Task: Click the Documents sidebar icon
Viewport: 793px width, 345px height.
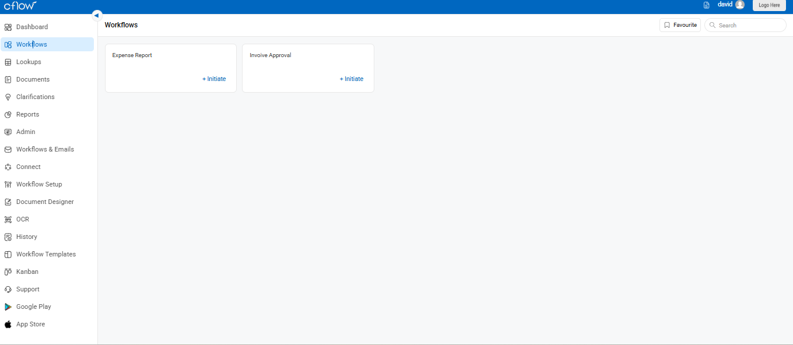Action: (8, 79)
